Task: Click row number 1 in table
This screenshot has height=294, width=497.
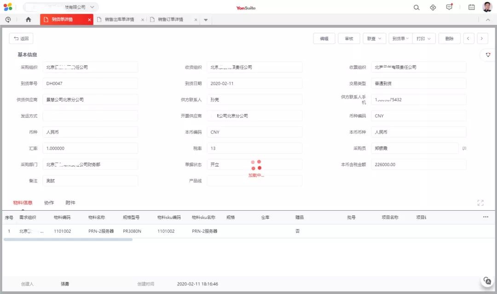Action: click(9, 231)
